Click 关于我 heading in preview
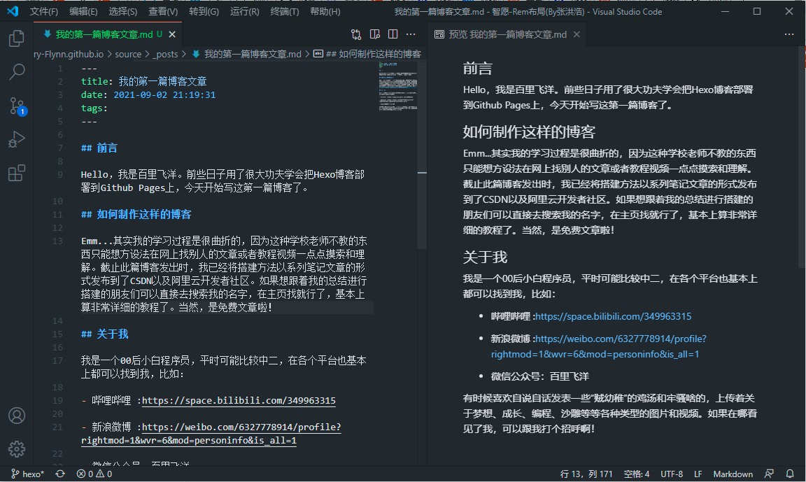806x482 pixels. pyautogui.click(x=485, y=257)
